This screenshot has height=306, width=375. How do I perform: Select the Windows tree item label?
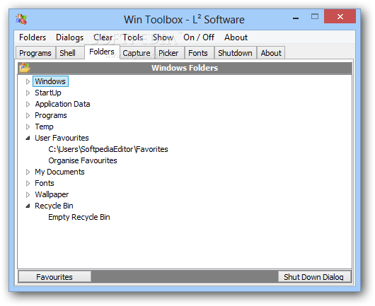click(x=50, y=81)
